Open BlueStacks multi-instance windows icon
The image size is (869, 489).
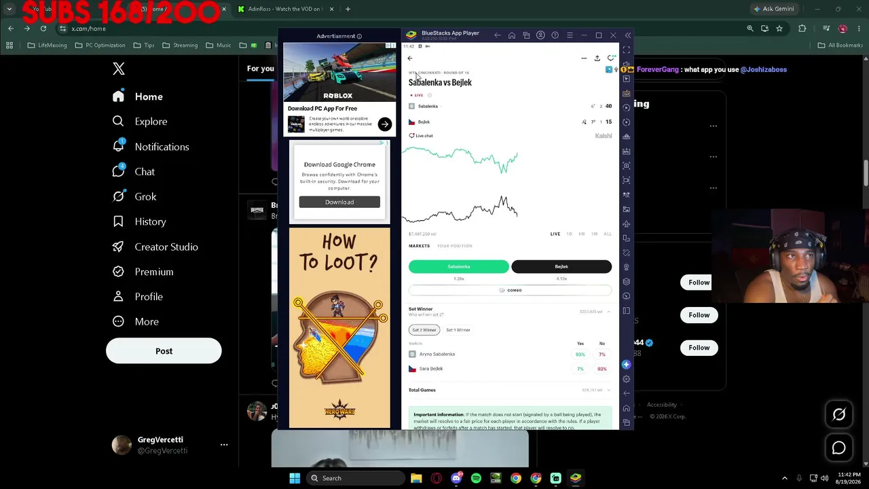(526, 35)
